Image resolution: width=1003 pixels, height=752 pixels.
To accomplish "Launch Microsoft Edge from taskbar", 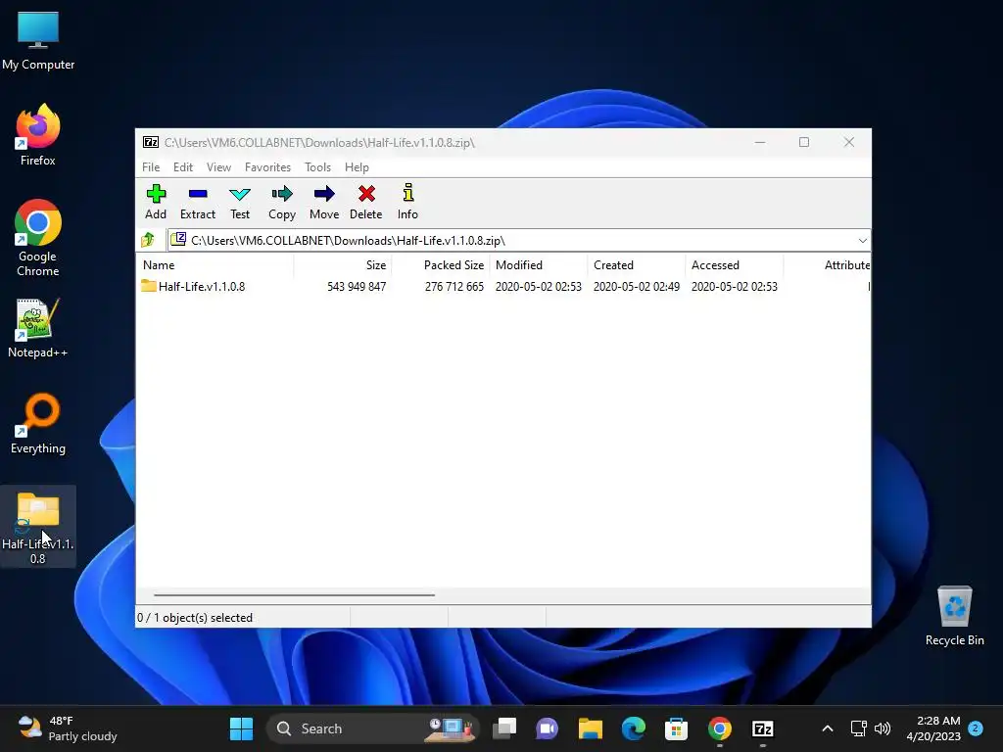I will click(x=634, y=728).
